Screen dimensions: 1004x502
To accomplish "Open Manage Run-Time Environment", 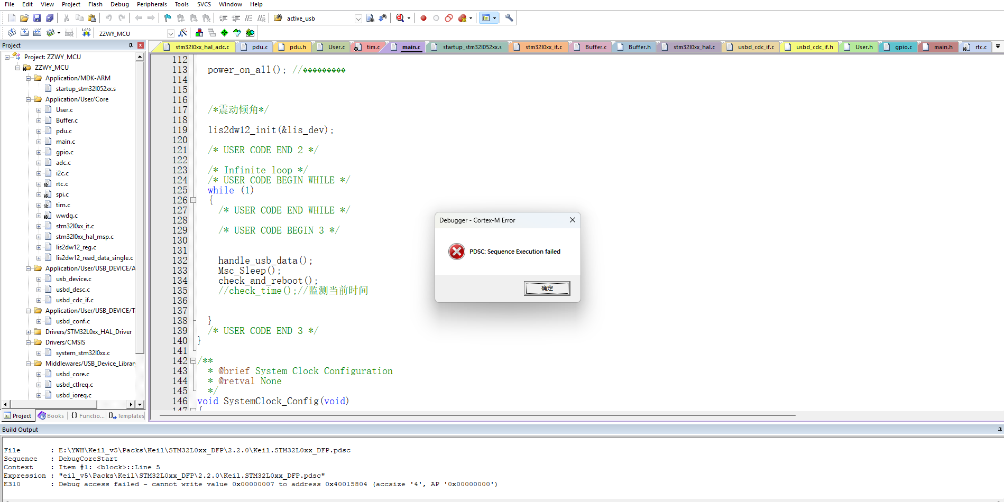I will point(199,32).
